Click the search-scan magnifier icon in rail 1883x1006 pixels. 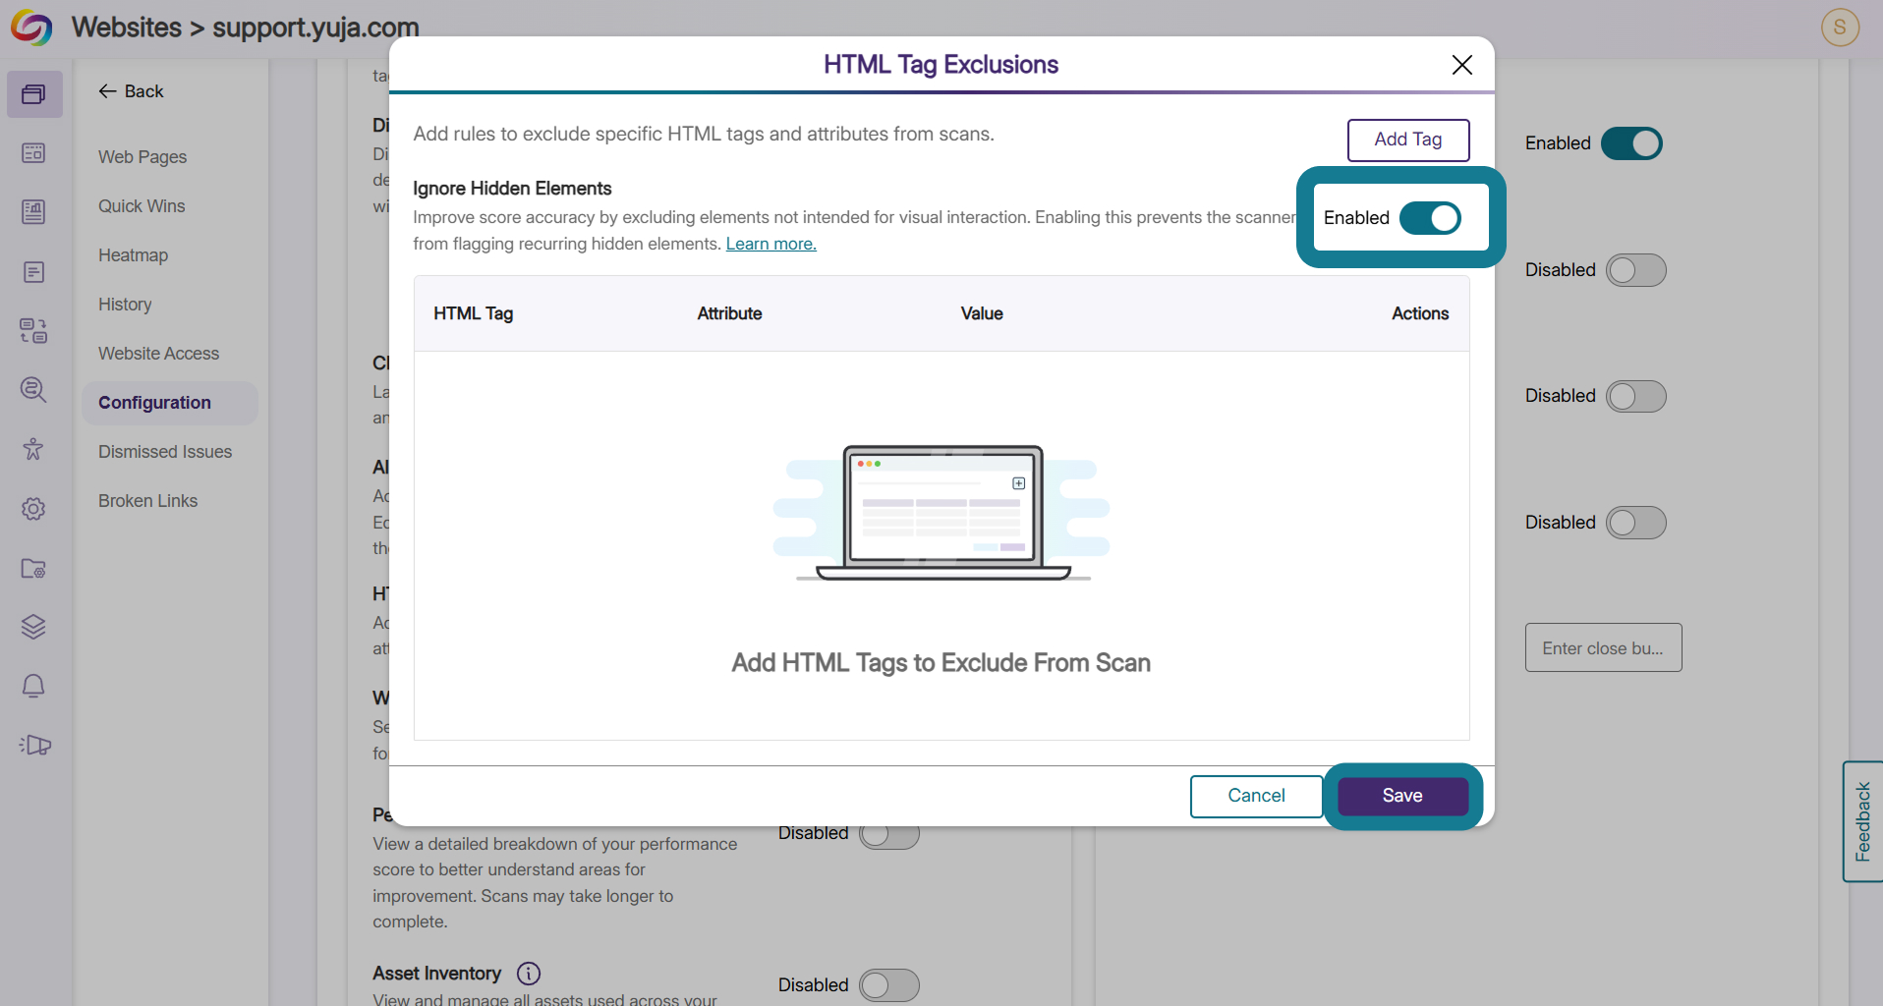[33, 390]
